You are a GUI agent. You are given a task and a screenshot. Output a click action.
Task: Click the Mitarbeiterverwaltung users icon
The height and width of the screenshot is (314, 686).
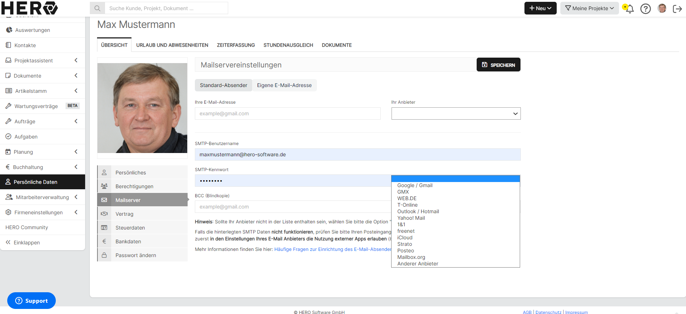click(9, 197)
